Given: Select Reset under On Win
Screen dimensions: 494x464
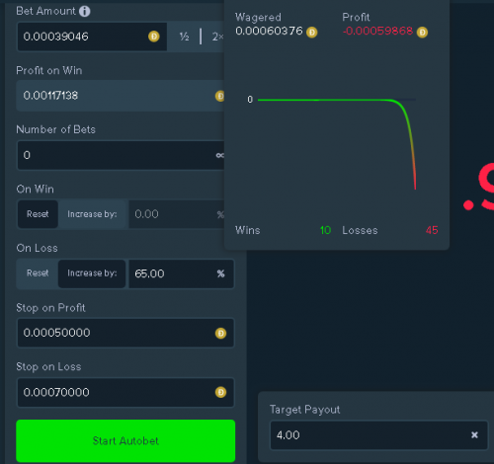Looking at the screenshot, I should (x=38, y=214).
